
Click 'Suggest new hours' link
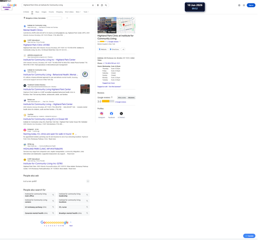(108, 83)
